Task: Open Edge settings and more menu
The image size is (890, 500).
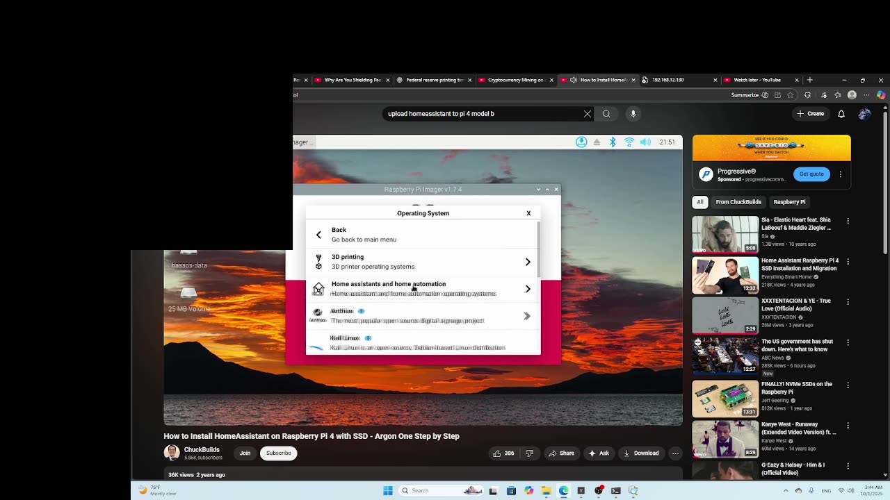Action: point(866,94)
